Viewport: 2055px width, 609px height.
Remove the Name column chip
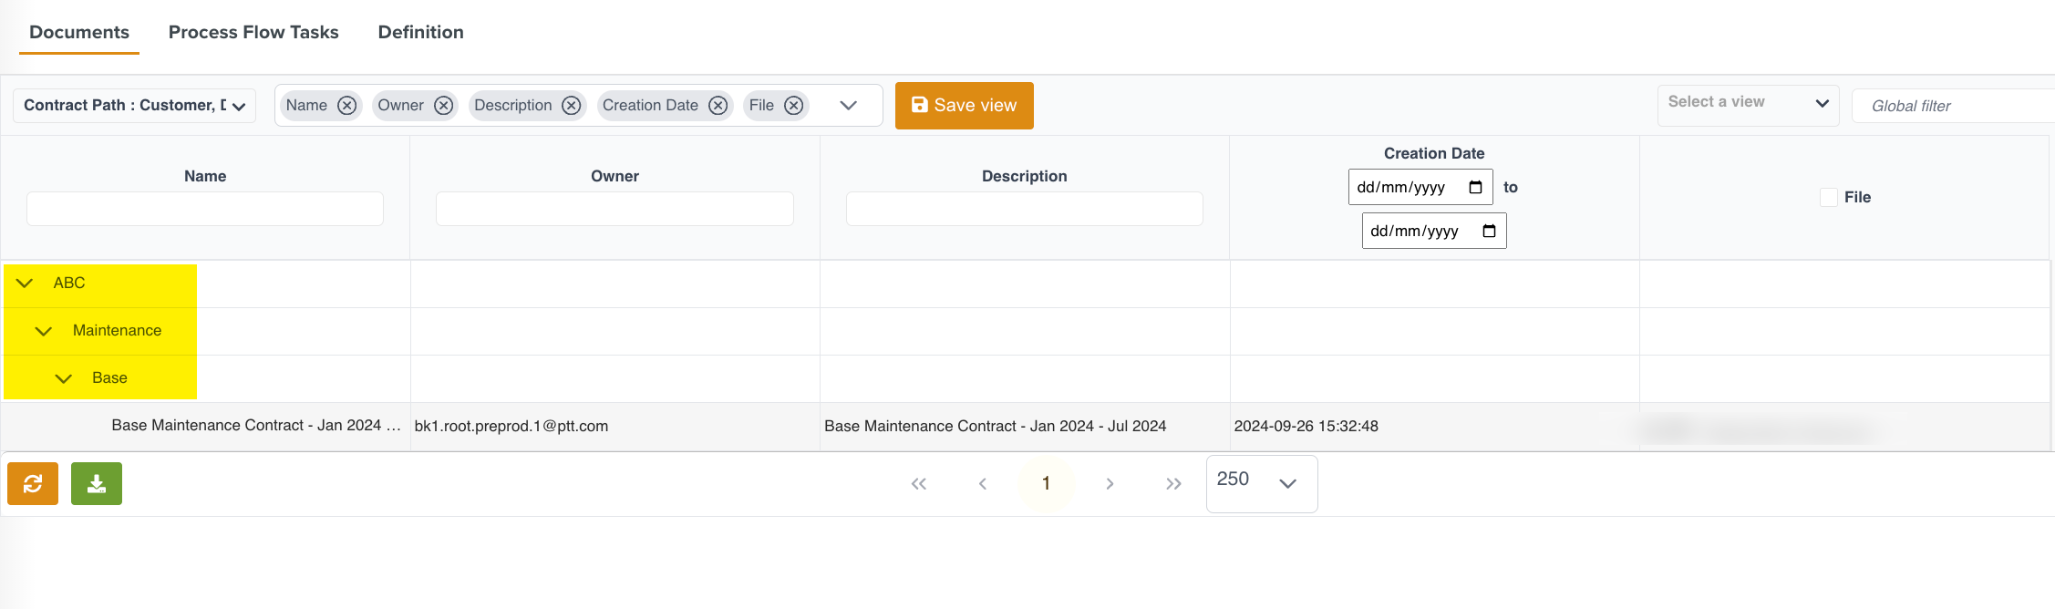(x=346, y=106)
